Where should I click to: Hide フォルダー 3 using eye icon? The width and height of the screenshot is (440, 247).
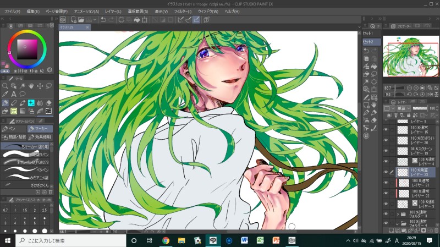pos(386,214)
